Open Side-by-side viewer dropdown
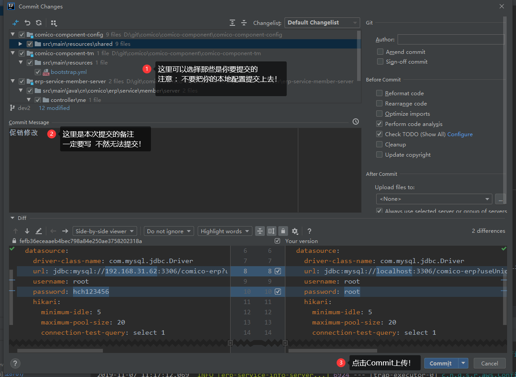 [105, 231]
